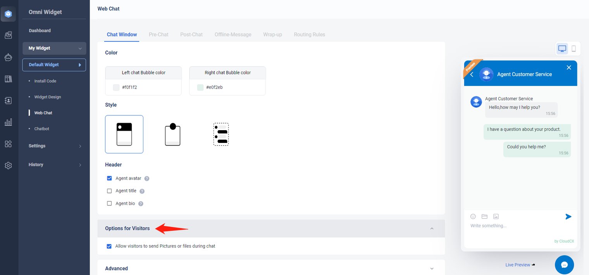Open the floating chat bubble launcher

tap(564, 265)
